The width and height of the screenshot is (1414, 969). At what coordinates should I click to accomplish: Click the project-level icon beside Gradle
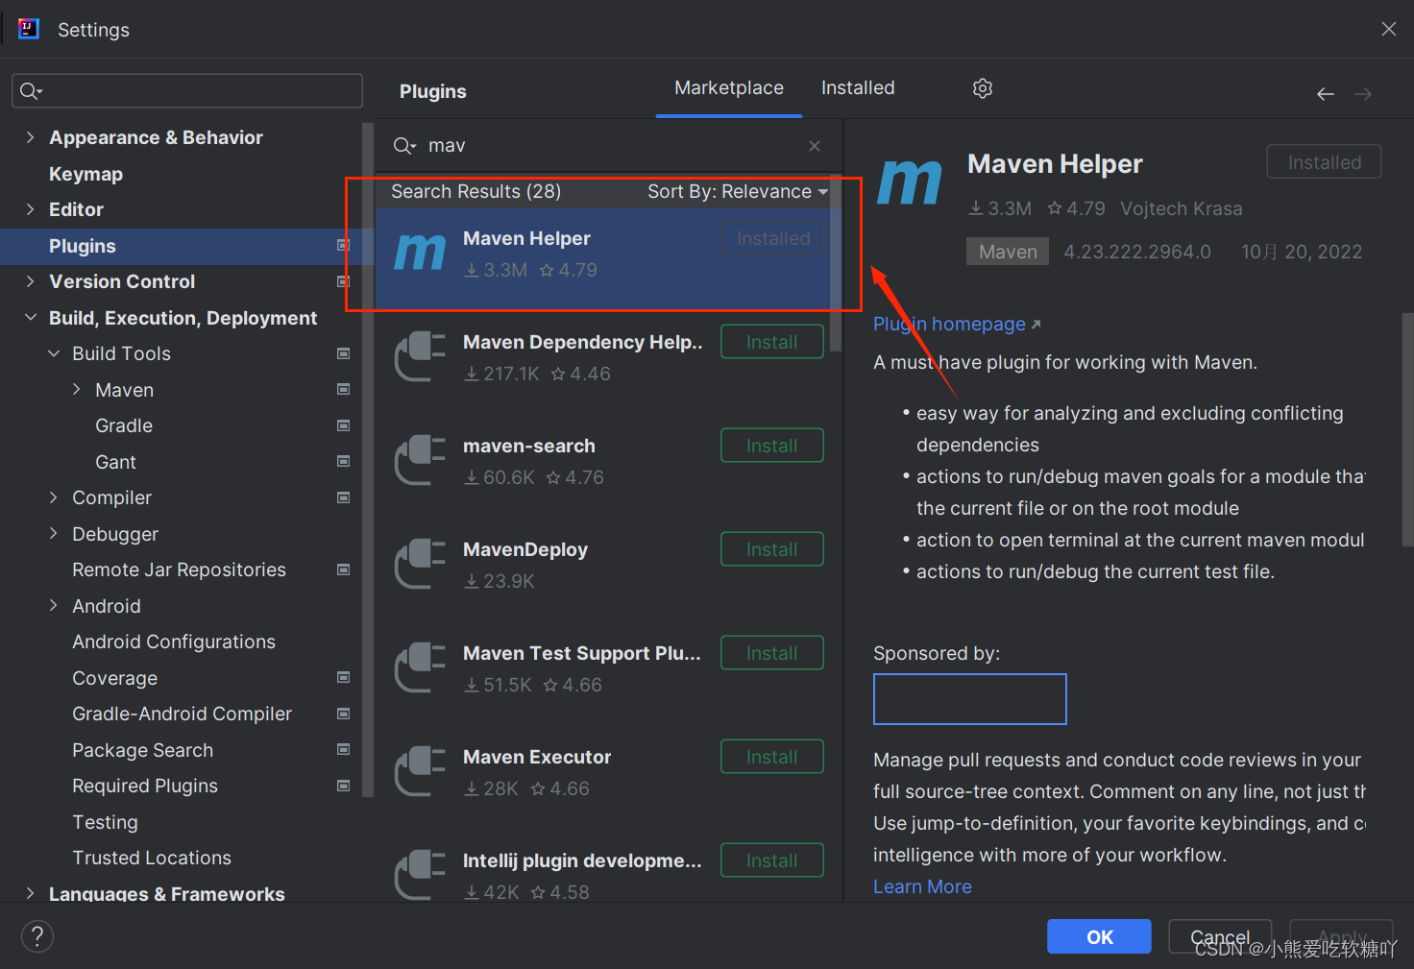point(343,425)
